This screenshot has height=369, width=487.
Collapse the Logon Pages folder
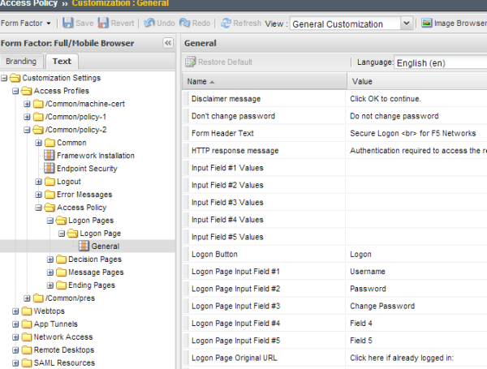(x=50, y=221)
